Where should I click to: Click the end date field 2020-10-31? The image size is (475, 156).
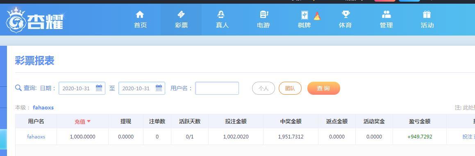click(142, 88)
